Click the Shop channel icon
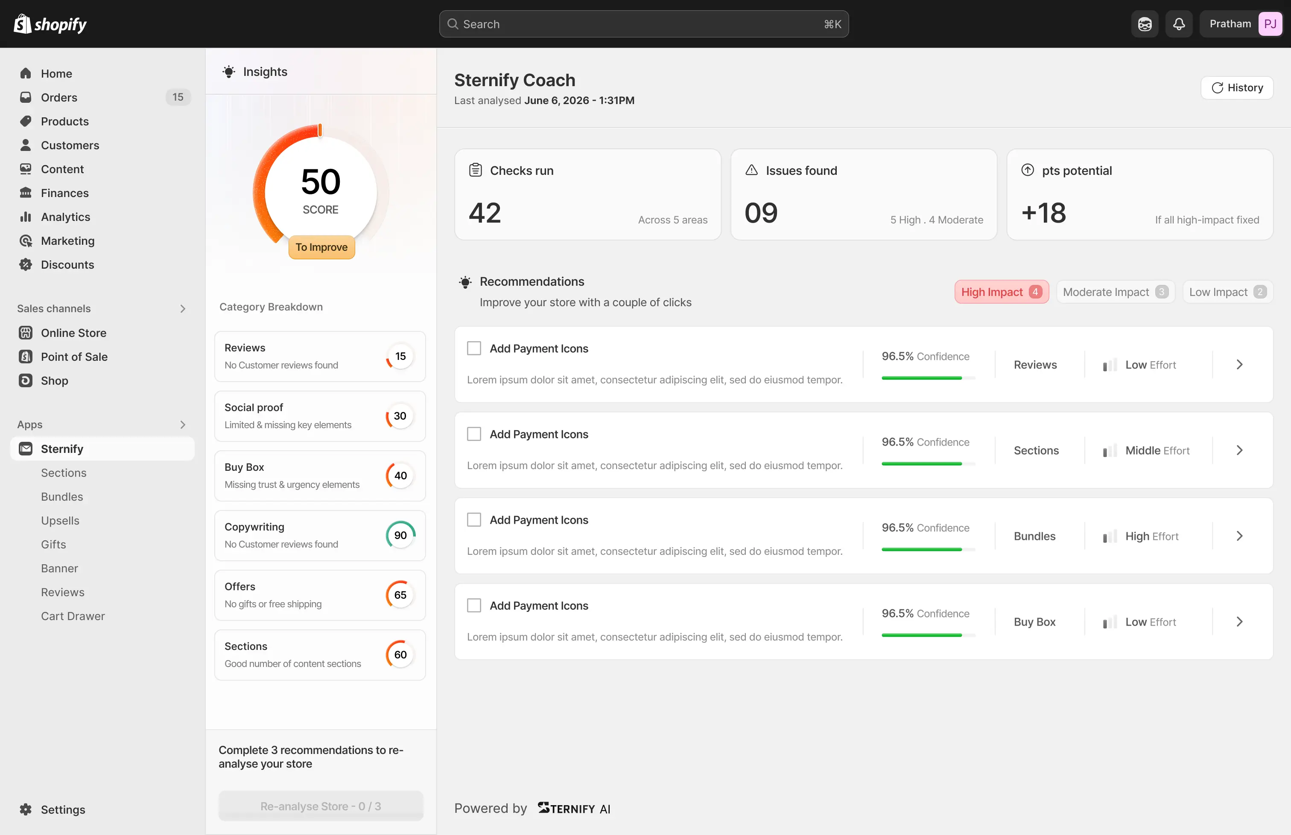 tap(26, 380)
